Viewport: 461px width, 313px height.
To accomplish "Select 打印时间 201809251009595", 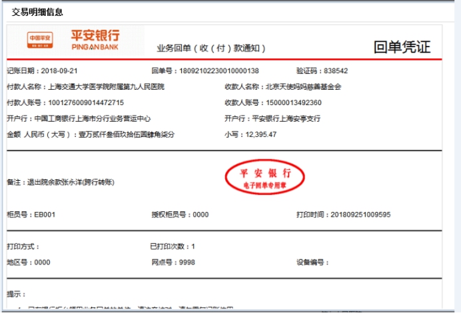I will [343, 215].
